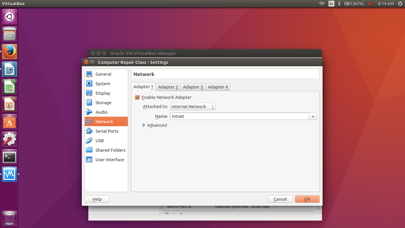The height and width of the screenshot is (228, 405).
Task: Switch to Adapter 1 tab
Action: tap(143, 87)
